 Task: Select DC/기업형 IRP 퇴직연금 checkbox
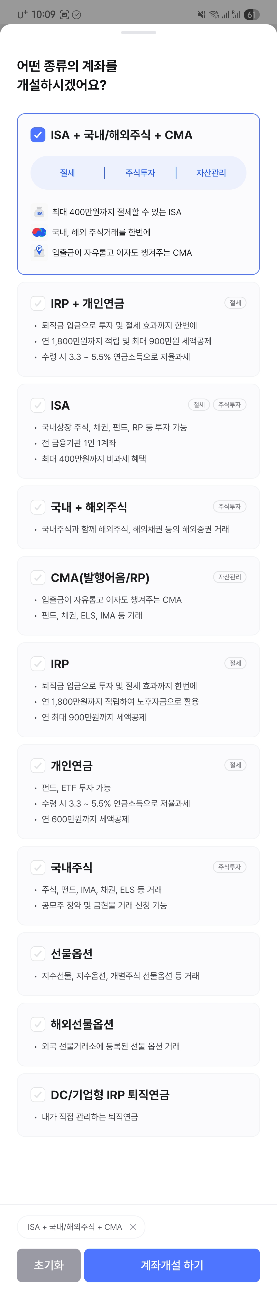pos(38,1094)
